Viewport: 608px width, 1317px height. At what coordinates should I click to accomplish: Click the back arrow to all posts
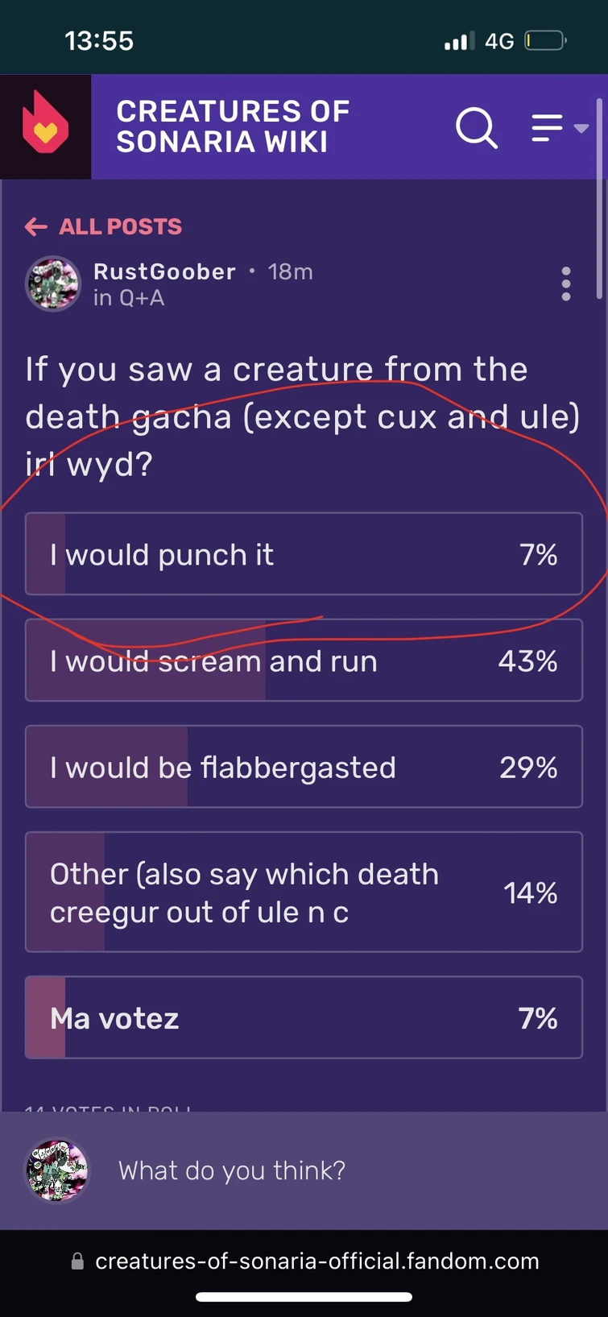tap(36, 226)
